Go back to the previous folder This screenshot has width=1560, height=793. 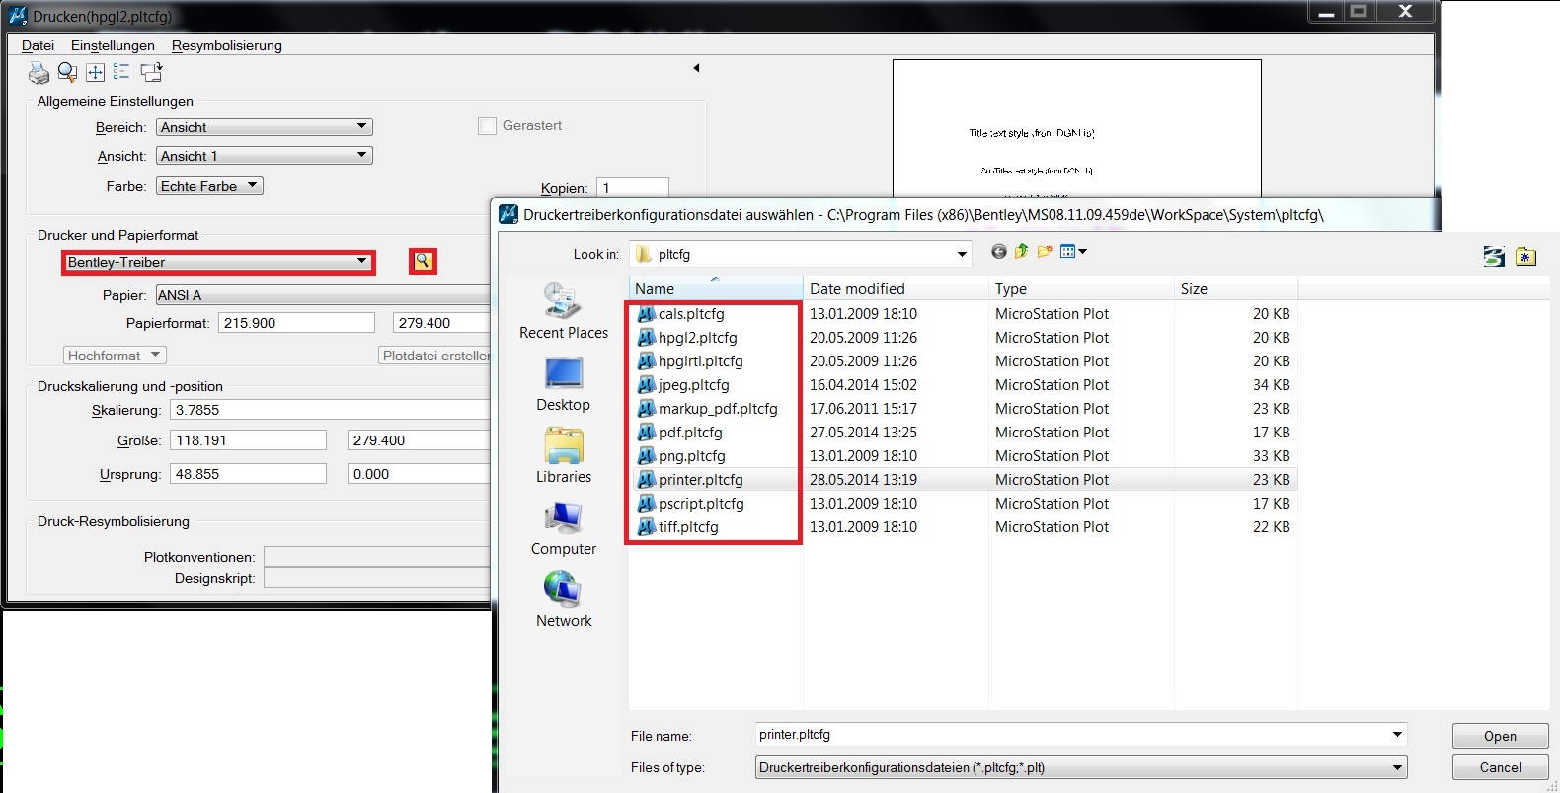point(999,252)
